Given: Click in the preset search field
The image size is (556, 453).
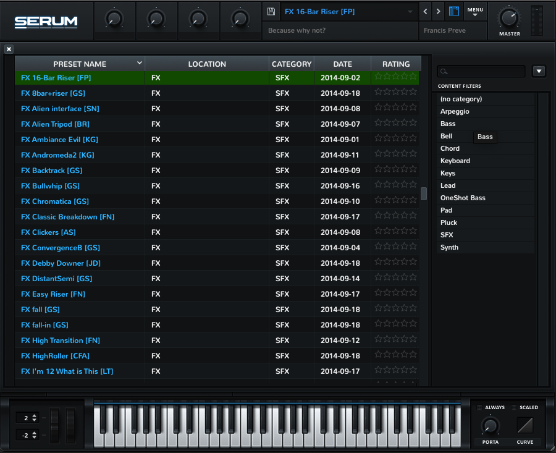Looking at the screenshot, I should [x=481, y=71].
